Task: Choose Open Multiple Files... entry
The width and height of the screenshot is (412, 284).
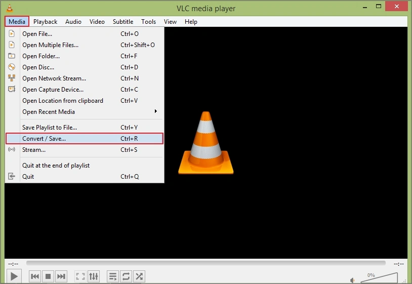Action: click(x=85, y=45)
